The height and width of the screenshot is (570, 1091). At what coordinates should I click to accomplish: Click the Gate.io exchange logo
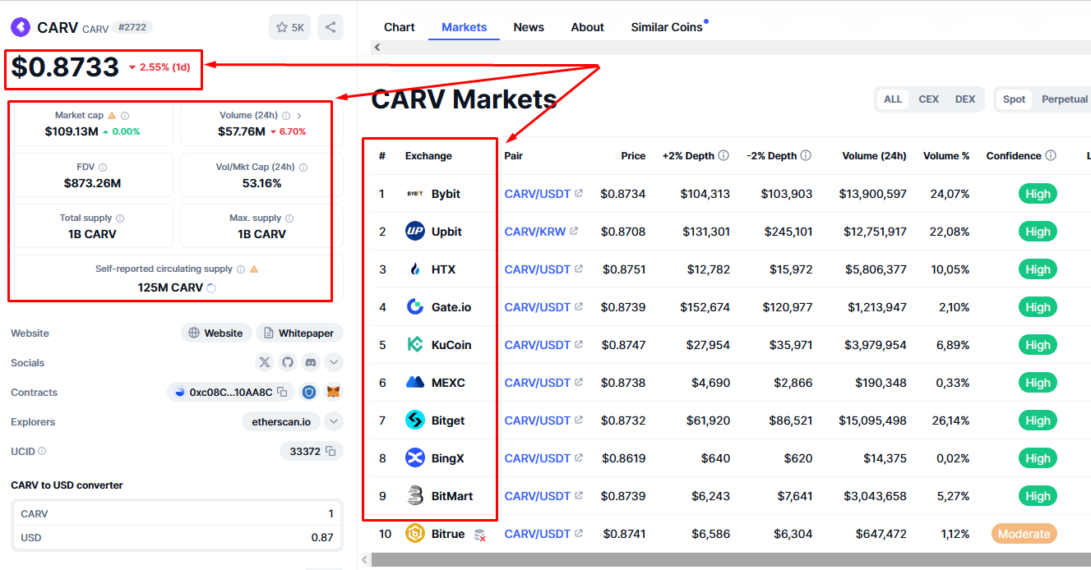click(415, 307)
